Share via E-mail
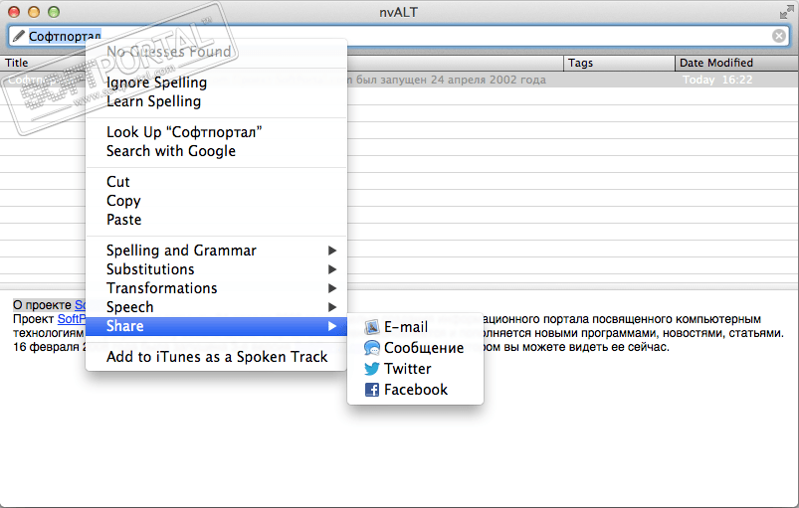The height and width of the screenshot is (508, 799). click(x=415, y=327)
